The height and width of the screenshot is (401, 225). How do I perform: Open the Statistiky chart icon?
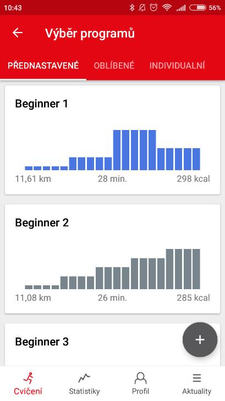pos(84,378)
